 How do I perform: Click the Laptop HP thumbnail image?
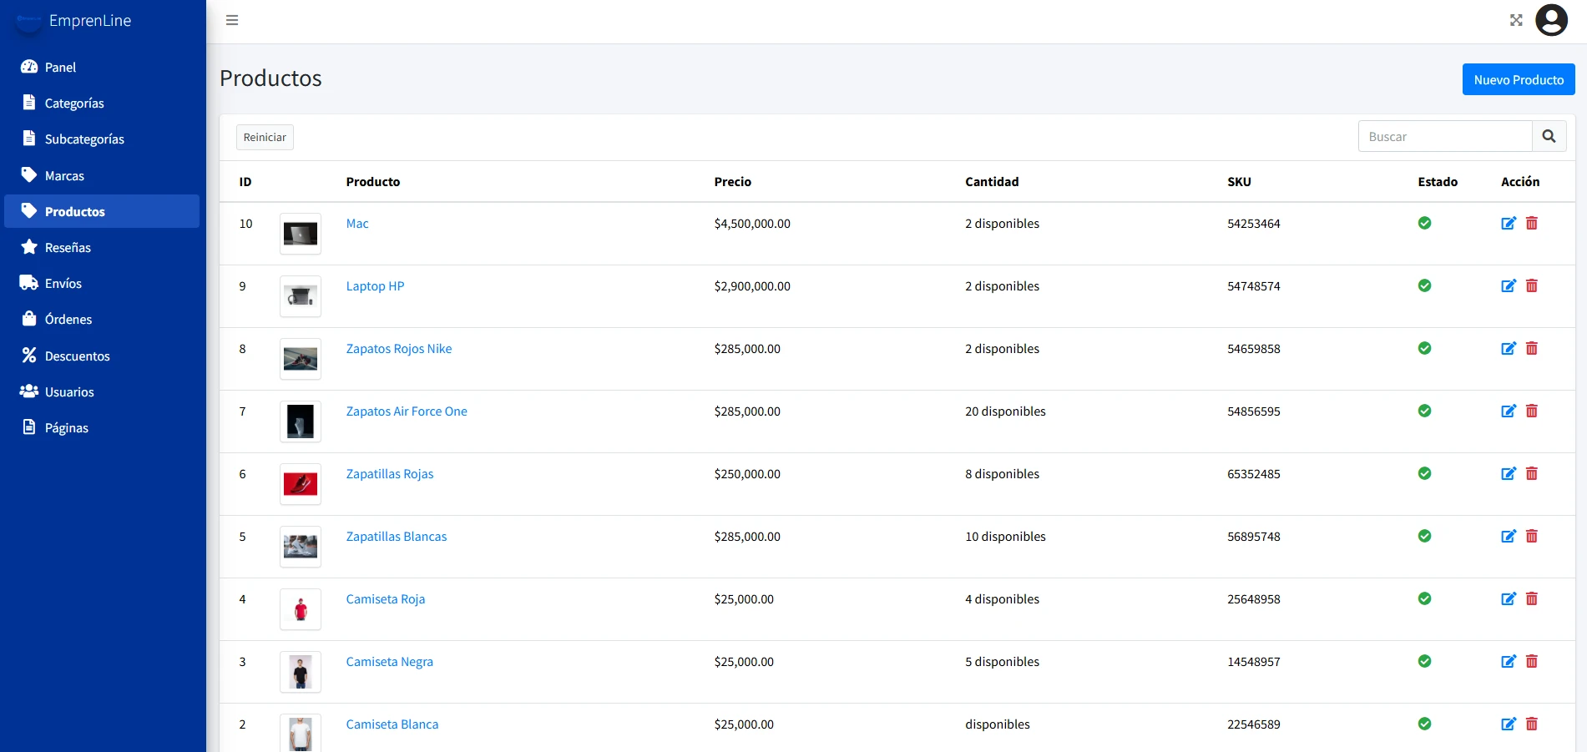[x=301, y=296]
